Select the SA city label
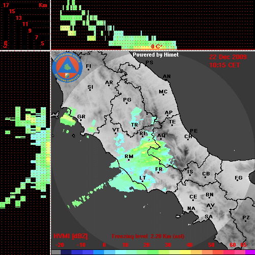This screenshot has height=255, width=255. click(x=209, y=217)
